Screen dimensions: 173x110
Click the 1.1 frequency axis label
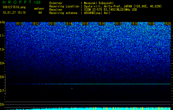point(2,36)
